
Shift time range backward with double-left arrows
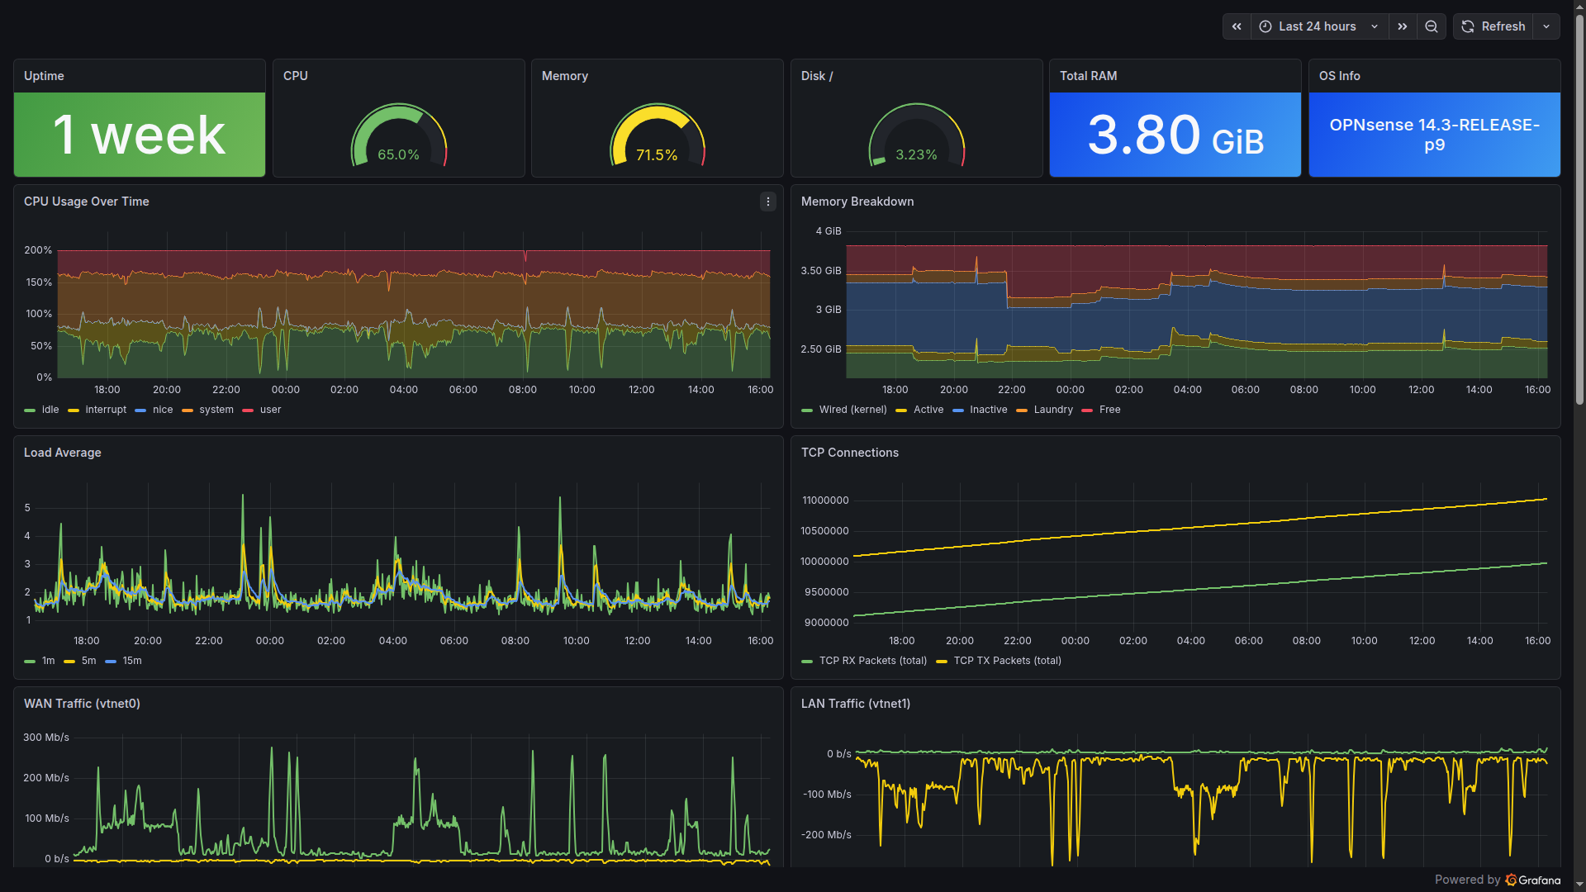click(1237, 26)
